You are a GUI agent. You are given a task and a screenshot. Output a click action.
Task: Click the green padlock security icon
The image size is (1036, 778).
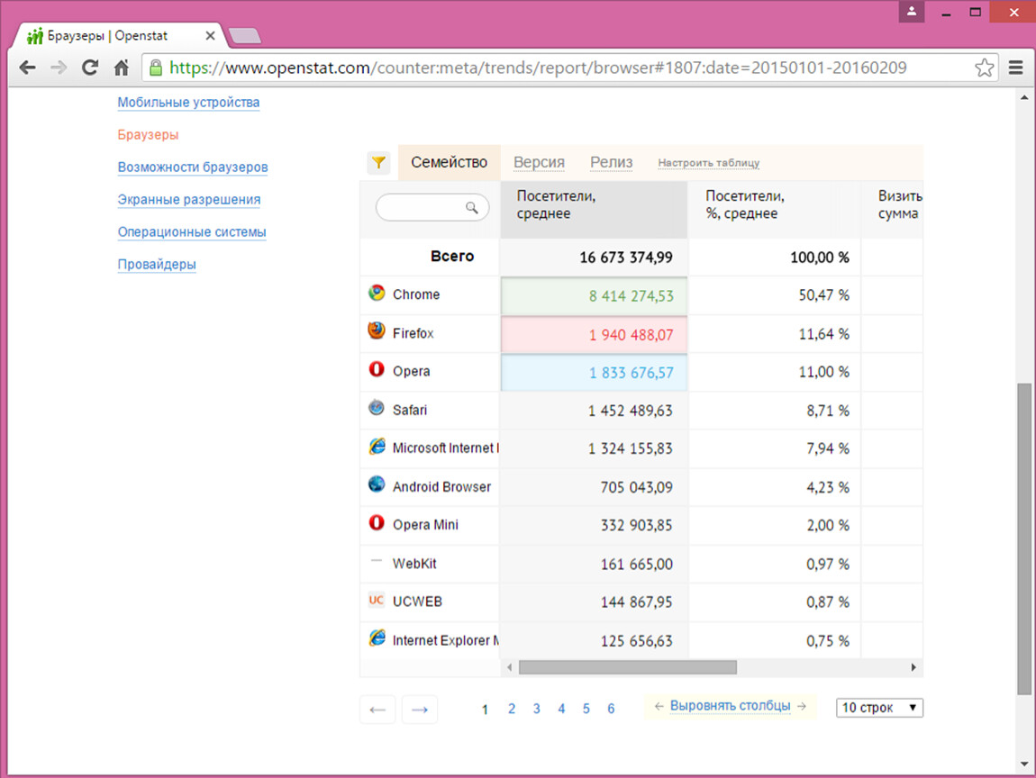coord(156,68)
